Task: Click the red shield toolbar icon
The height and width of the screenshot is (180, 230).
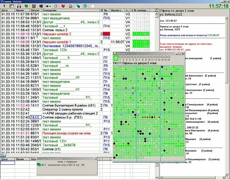Action: click(x=63, y=6)
